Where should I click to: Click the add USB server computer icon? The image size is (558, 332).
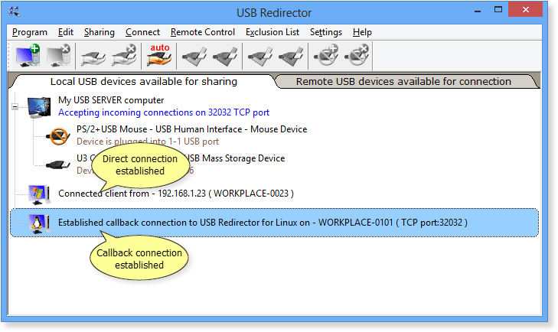pos(28,56)
